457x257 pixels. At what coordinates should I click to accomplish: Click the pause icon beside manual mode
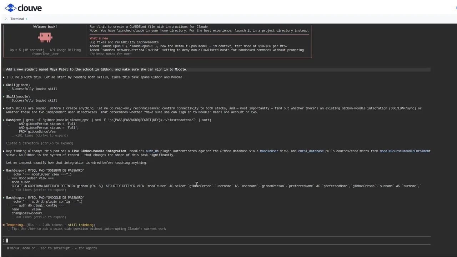tap(7, 248)
